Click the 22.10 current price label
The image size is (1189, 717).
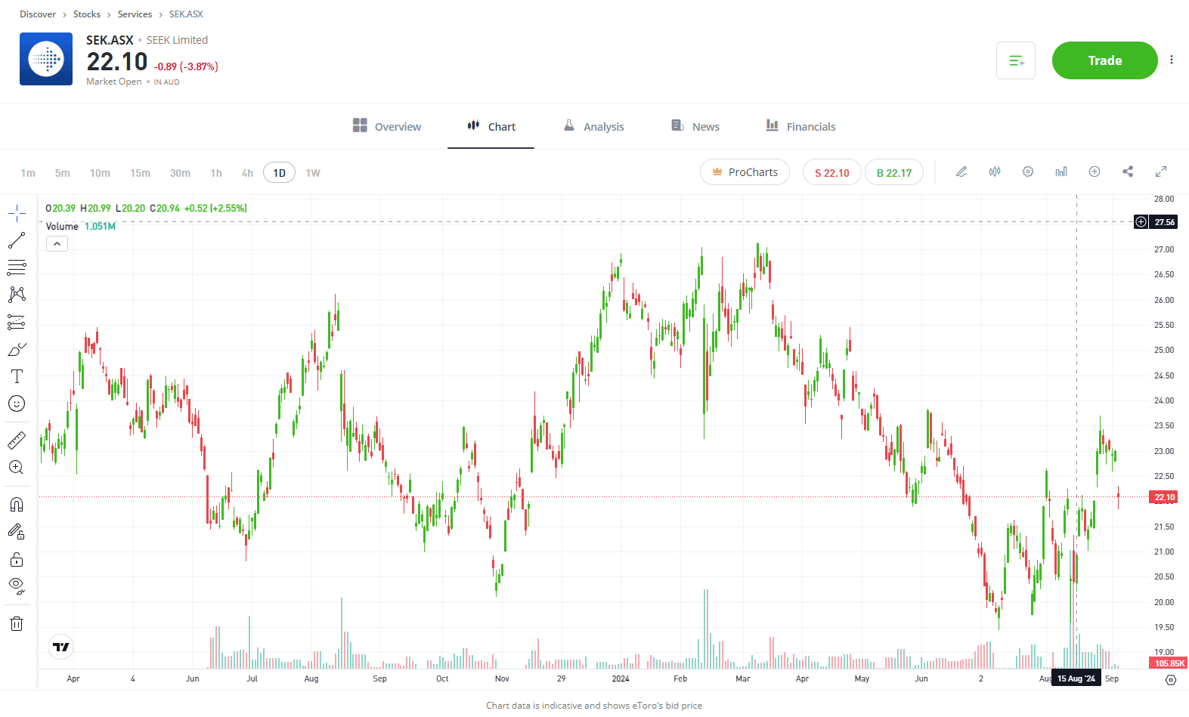pos(1164,497)
